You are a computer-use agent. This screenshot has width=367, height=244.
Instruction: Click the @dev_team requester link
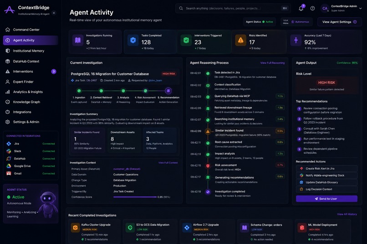pos(155,80)
